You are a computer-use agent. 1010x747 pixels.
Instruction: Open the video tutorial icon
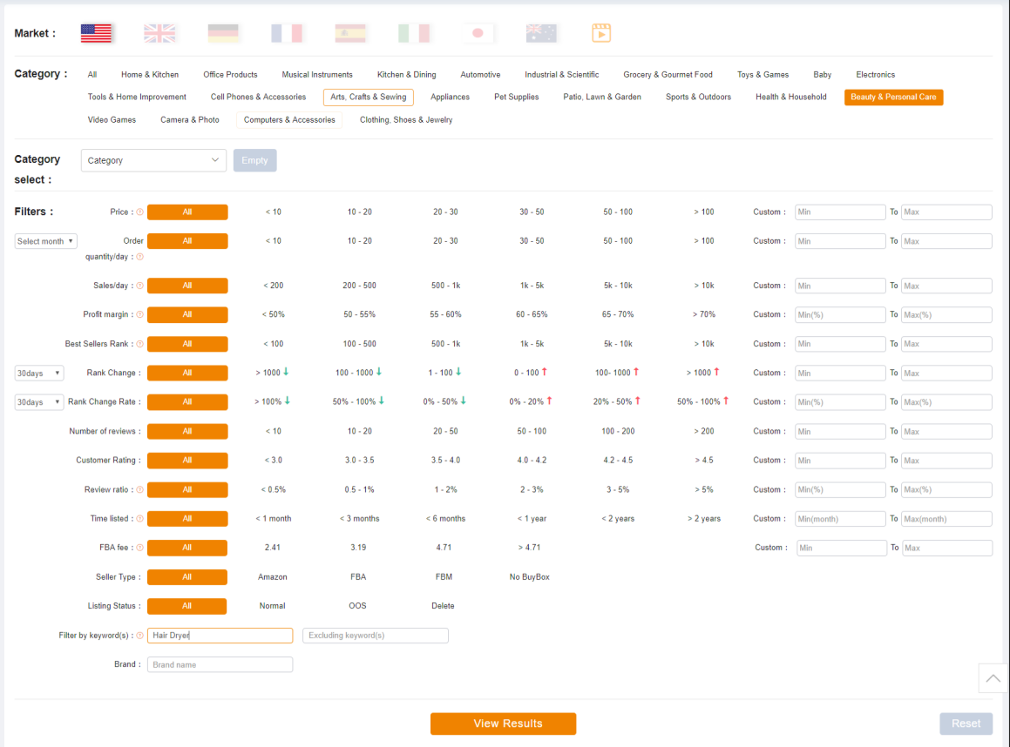tap(601, 33)
